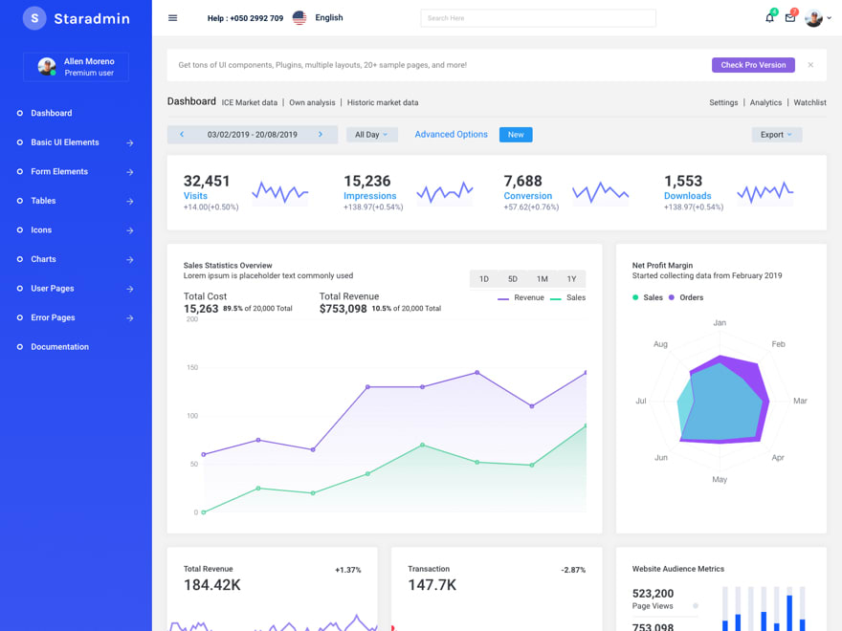
Task: Open the mail envelope icon
Action: point(790,18)
